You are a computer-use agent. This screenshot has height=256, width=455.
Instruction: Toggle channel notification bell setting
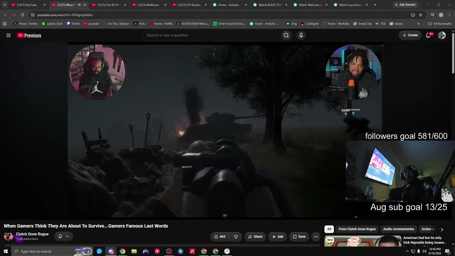[x=63, y=236]
